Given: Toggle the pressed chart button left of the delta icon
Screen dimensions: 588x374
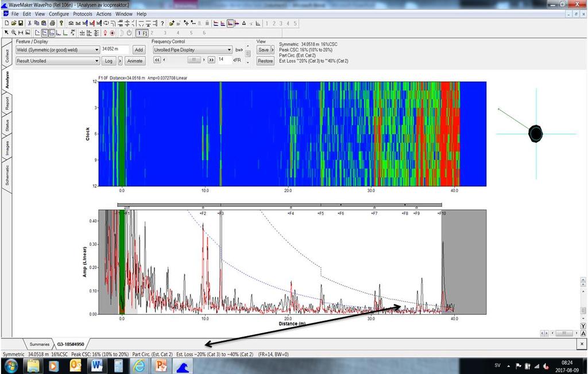Looking at the screenshot, I should (x=230, y=23).
